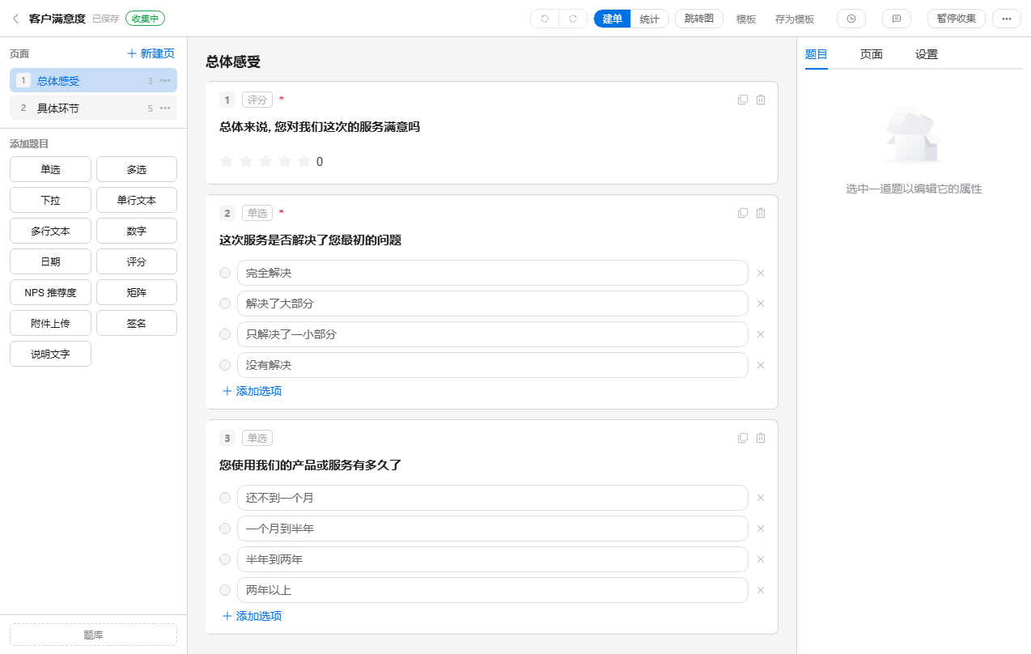This screenshot has height=654, width=1031.
Task: Click 添加选项 under question 3
Action: click(252, 616)
